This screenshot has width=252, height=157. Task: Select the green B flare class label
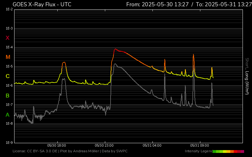coord(8,95)
